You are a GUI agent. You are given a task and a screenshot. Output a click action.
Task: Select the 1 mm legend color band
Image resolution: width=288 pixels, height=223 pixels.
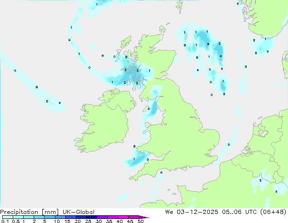click(29, 218)
